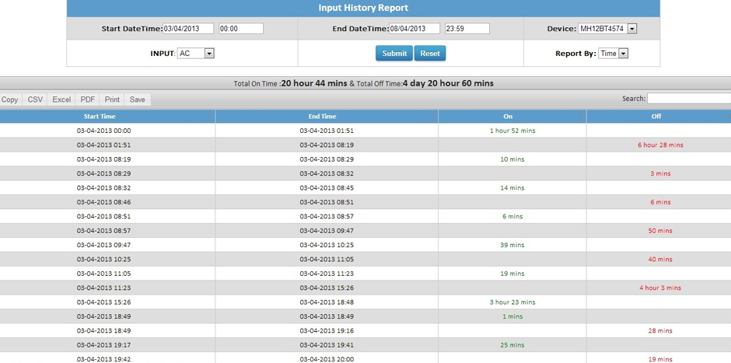Click the Start DateTime date field
The width and height of the screenshot is (731, 363).
[188, 29]
